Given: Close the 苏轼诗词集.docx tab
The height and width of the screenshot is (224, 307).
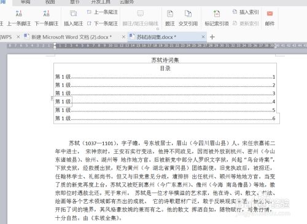Looking at the screenshot, I should pos(203,37).
